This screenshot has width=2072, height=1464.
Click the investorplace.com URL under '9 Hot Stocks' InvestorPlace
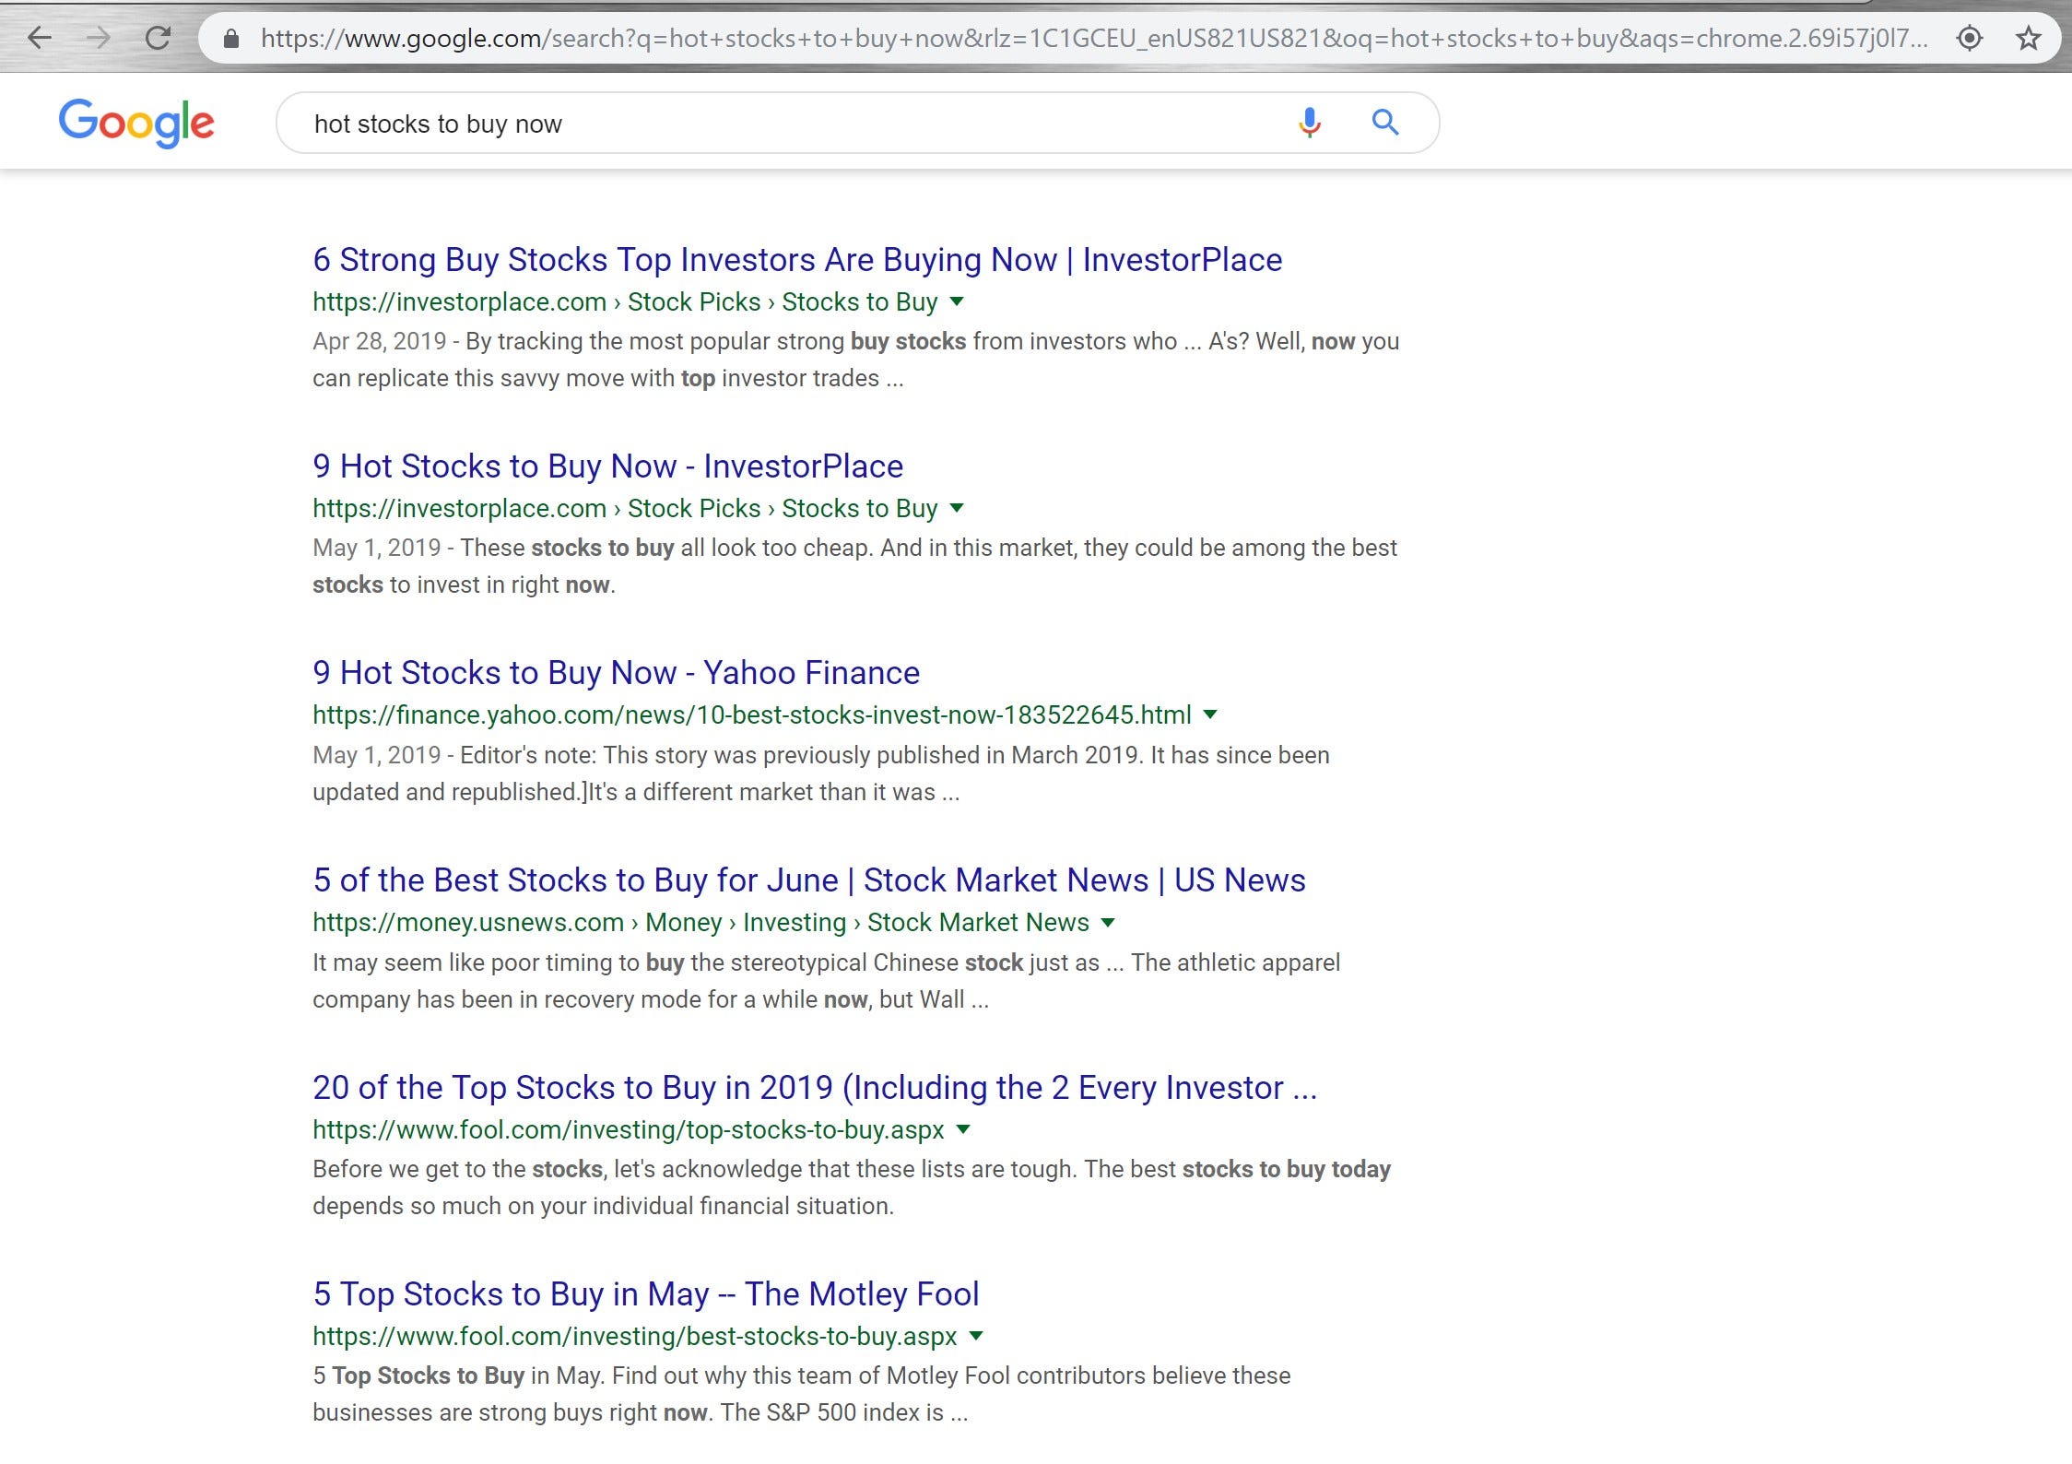625,509
